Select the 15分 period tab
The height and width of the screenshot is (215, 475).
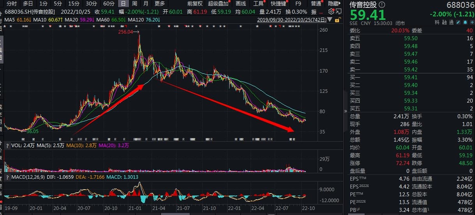point(74,4)
